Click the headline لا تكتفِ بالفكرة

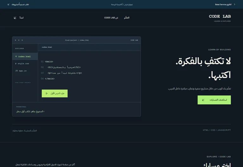(203, 61)
